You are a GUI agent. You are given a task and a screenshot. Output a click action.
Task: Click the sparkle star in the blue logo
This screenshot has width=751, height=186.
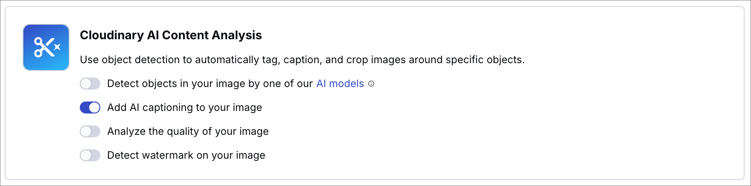58,46
